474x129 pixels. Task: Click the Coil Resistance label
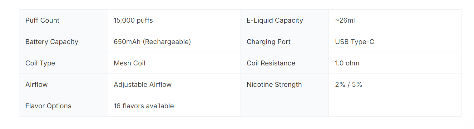pyautogui.click(x=271, y=63)
